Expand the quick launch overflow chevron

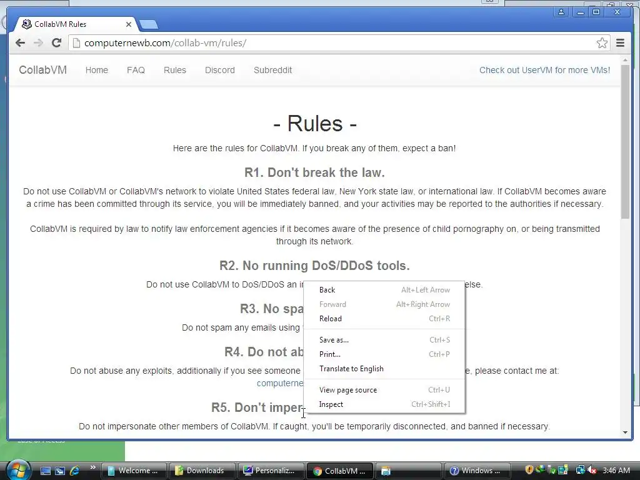(x=92, y=467)
